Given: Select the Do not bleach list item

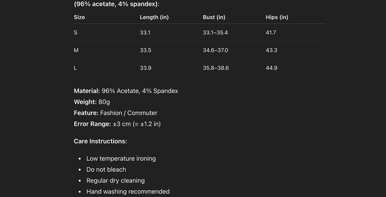Looking at the screenshot, I should pos(106,170).
